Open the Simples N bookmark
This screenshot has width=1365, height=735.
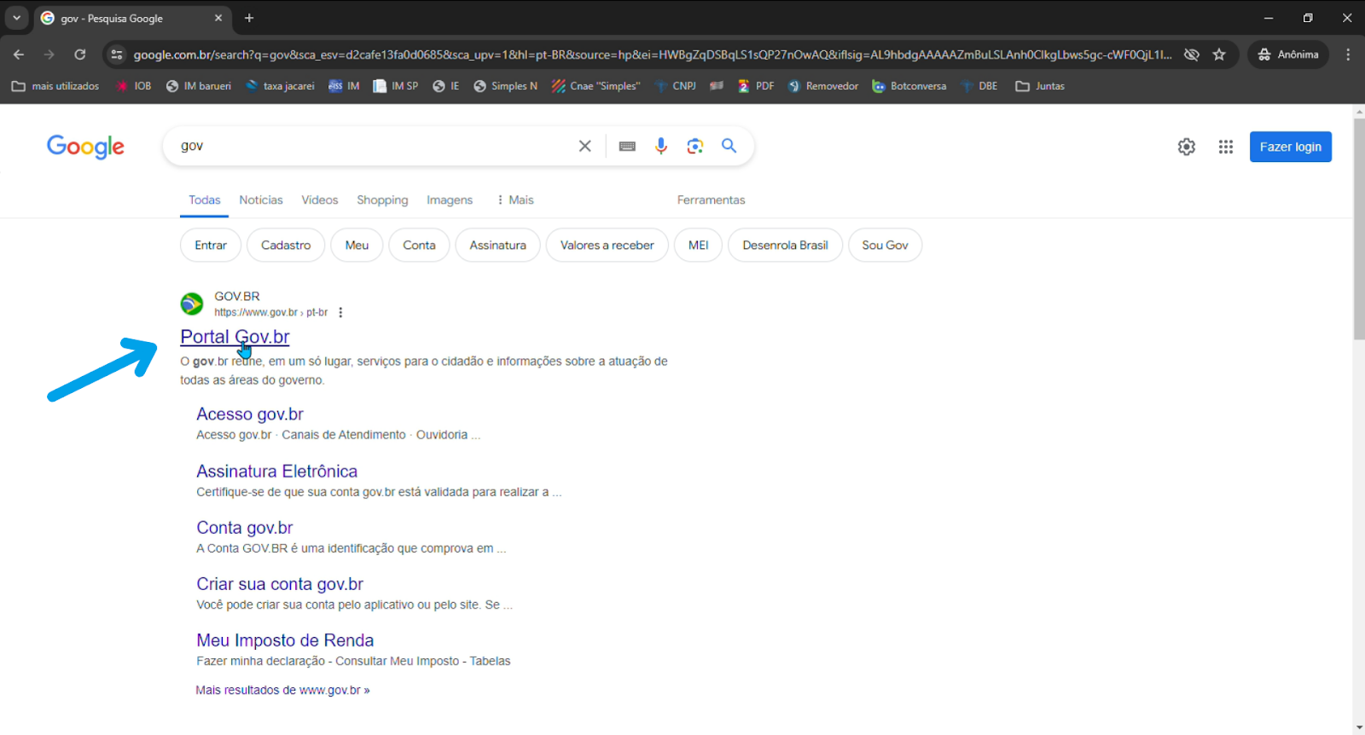(505, 86)
